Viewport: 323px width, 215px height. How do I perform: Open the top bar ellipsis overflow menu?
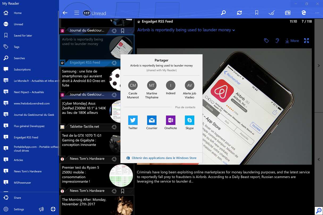click(x=317, y=13)
